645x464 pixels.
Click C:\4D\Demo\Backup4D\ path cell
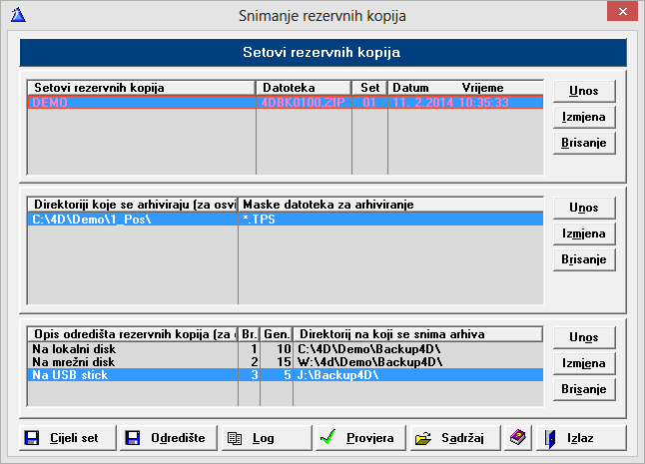click(418, 349)
